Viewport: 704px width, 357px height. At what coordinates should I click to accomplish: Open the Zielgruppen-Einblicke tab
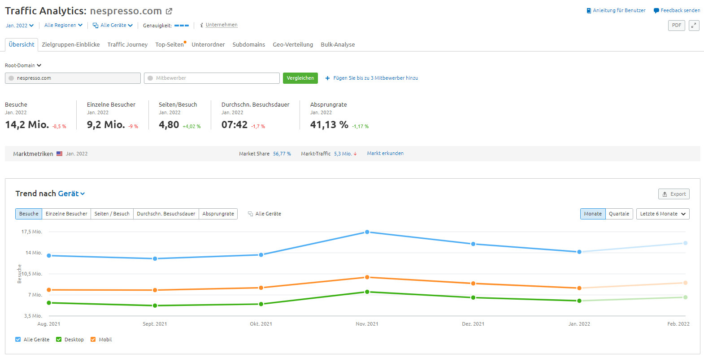(x=71, y=44)
